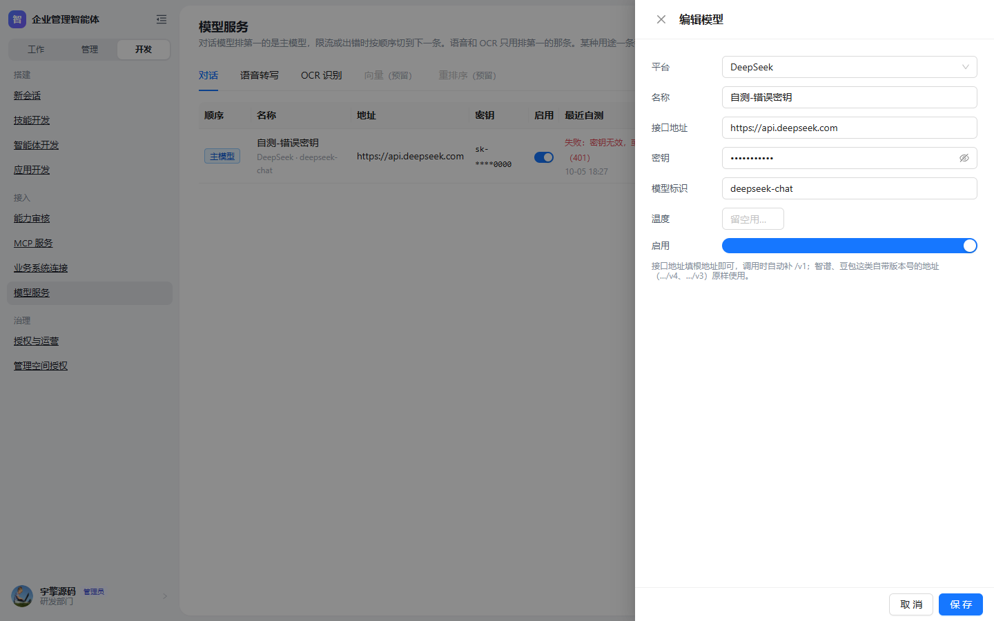Toggle 启用 switch in the model table row
The image size is (994, 621).
[544, 157]
